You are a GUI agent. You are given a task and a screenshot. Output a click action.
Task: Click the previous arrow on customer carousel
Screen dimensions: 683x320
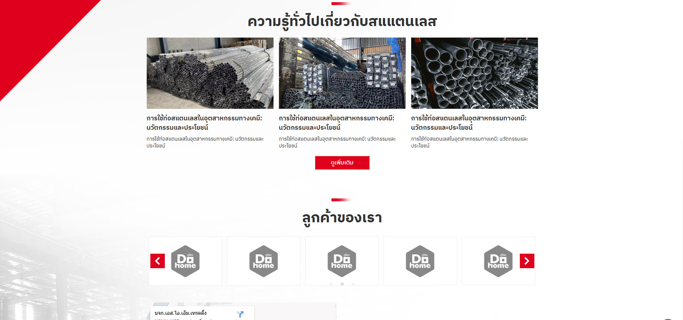[157, 261]
